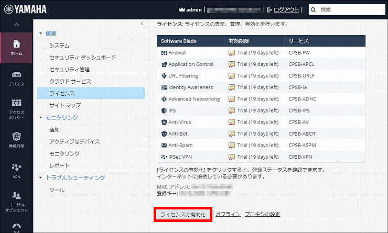Viewport: 388px width, 233px height.
Task: Click the Firewall blade icon
Action: coord(164,53)
